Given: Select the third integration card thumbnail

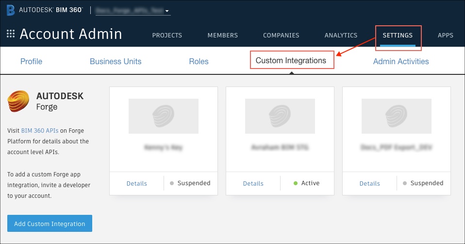Looking at the screenshot, I should tap(397, 116).
